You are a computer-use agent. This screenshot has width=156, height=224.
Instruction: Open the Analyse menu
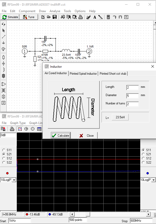55,11
